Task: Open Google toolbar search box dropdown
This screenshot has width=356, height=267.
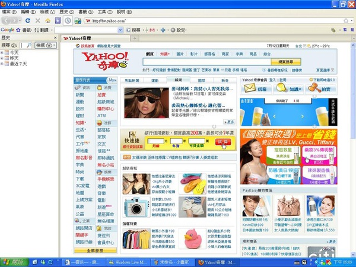Action: pos(120,30)
